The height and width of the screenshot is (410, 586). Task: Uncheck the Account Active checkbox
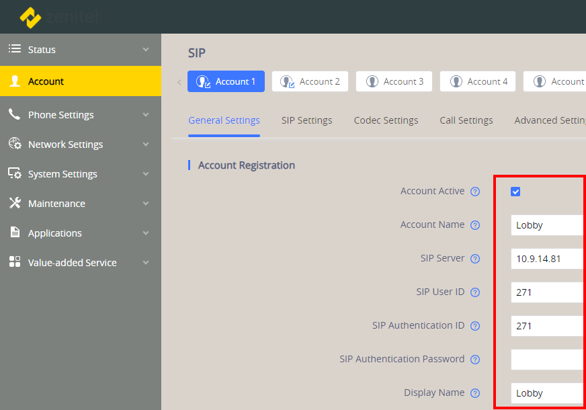tap(515, 192)
